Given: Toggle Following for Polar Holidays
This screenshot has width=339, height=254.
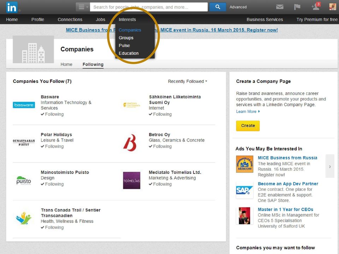Looking at the screenshot, I should pos(52,146).
